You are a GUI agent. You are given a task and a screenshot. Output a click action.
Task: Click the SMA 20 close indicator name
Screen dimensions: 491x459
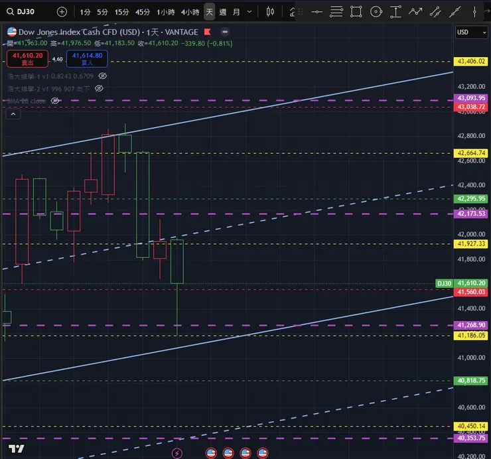coord(27,101)
